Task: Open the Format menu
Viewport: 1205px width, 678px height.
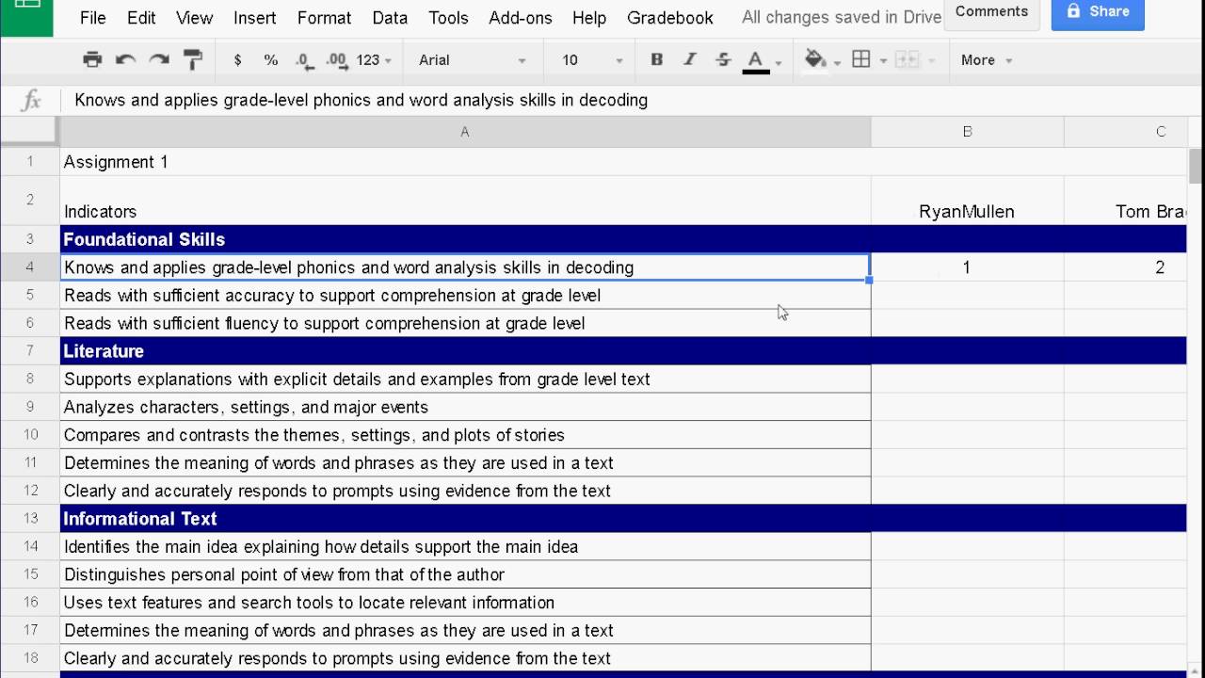Action: (324, 18)
